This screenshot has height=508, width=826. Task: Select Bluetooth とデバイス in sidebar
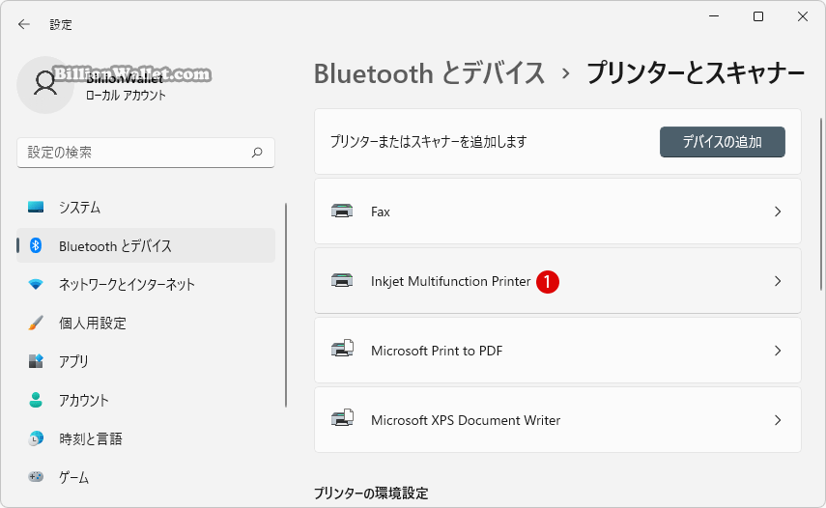[x=146, y=246]
